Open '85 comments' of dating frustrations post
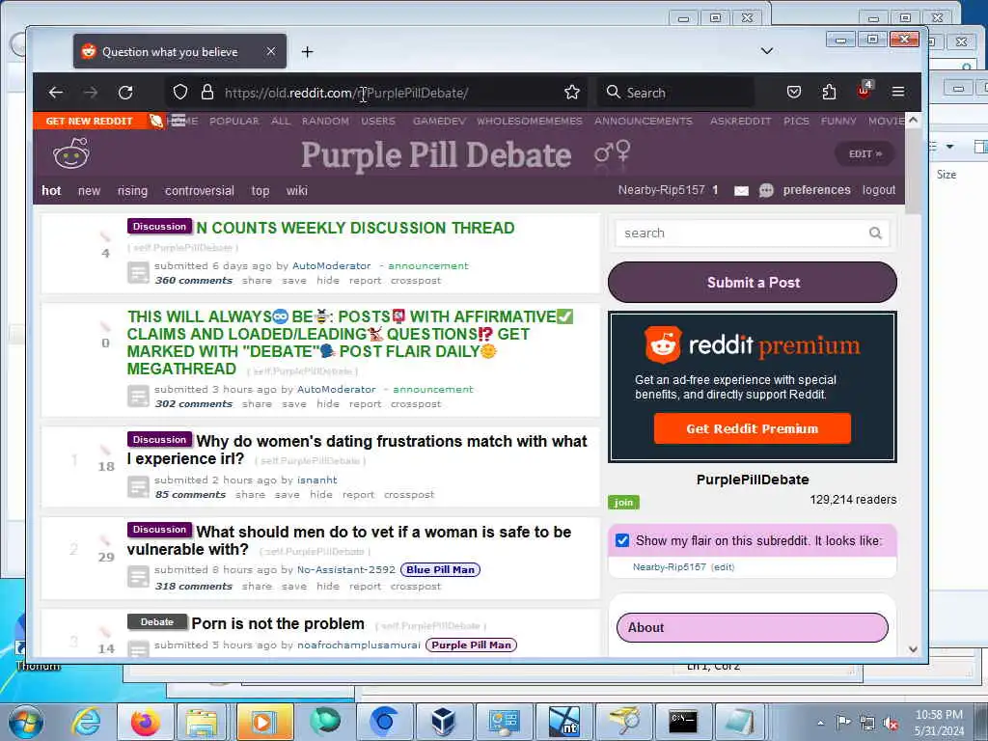Image resolution: width=988 pixels, height=741 pixels. click(x=190, y=495)
